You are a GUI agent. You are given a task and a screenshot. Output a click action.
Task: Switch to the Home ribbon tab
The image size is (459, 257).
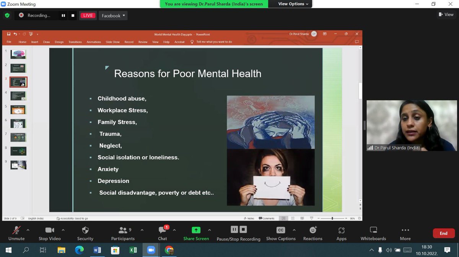(x=23, y=42)
